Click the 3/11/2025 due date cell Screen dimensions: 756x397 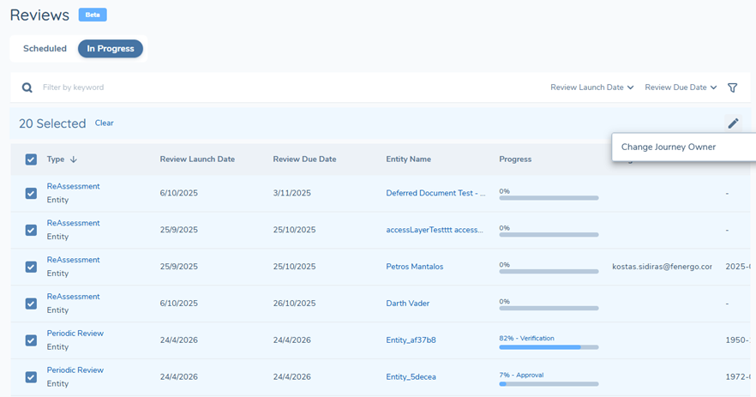click(291, 193)
